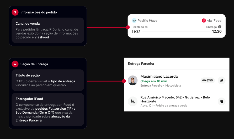
Task: Click the Pacific Wave store logo icon
Action: 134,20
